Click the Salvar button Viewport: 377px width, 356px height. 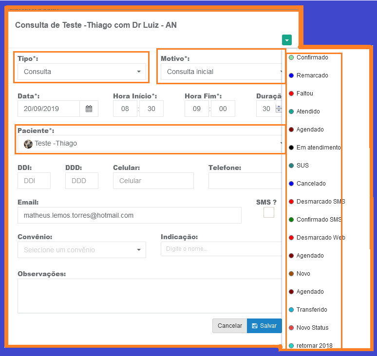click(x=264, y=326)
